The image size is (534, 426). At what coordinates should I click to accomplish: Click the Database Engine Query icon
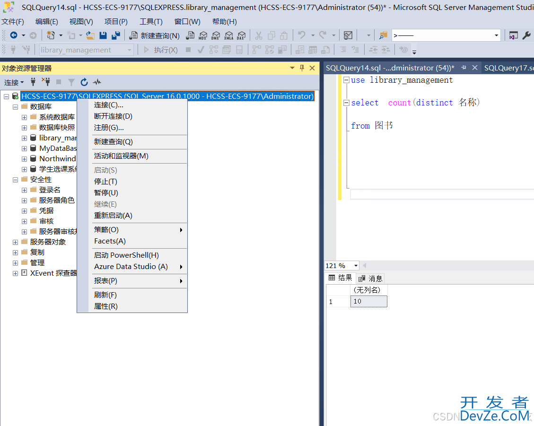[x=190, y=35]
